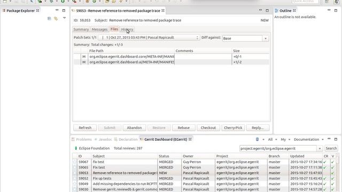The height and width of the screenshot is (192, 342).
Task: Click the Refresh button
Action: 85,128
